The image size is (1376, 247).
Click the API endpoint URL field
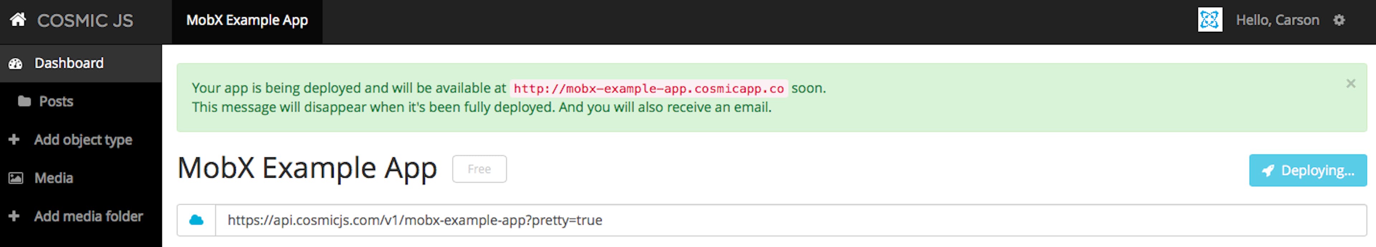point(790,220)
